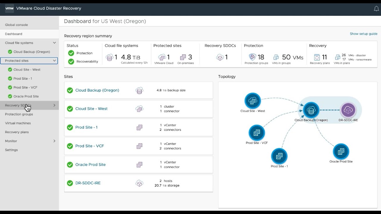Click green check beside Cloud Site - West row

pyautogui.click(x=70, y=109)
